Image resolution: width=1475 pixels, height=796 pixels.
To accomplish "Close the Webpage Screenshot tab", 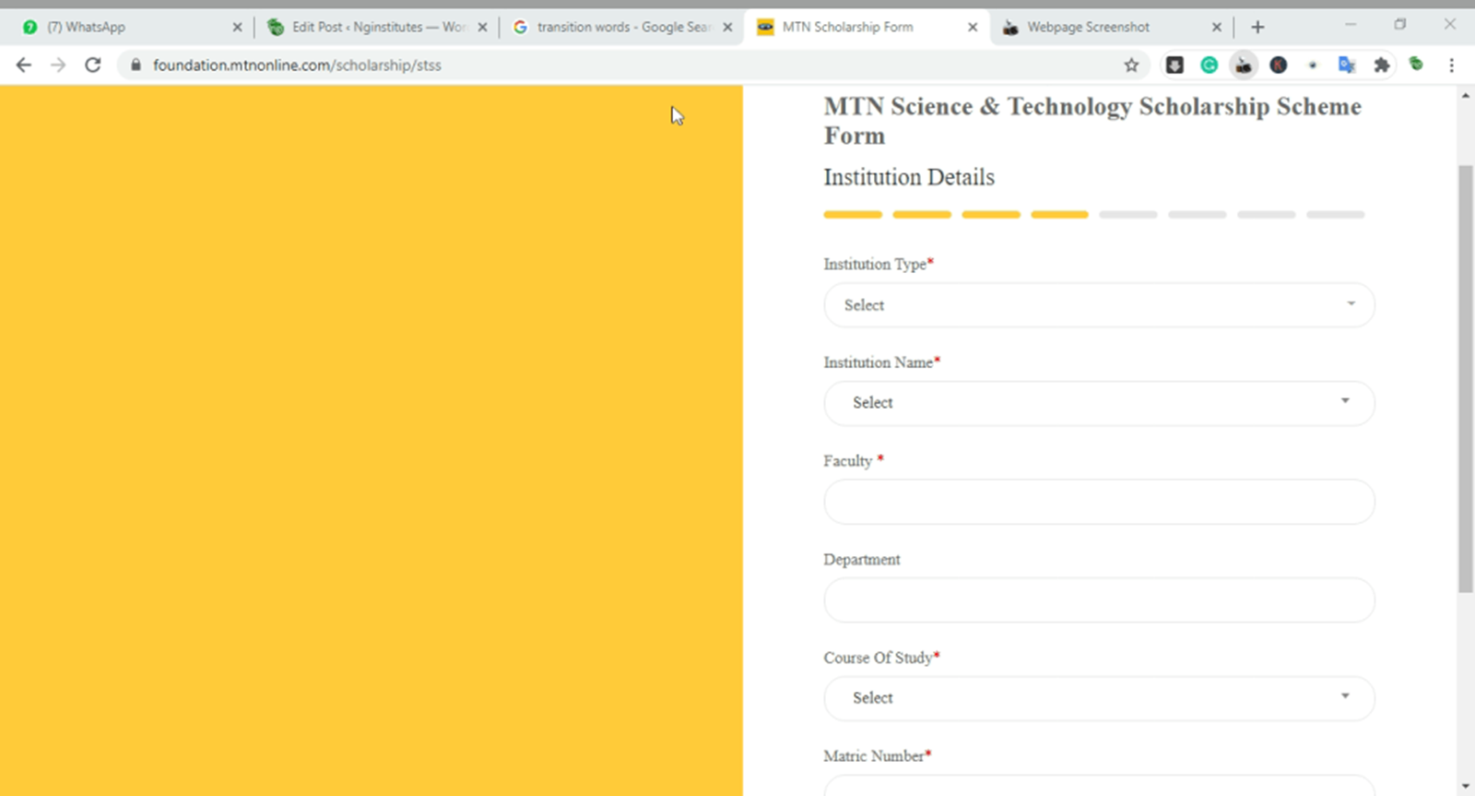I will coord(1217,27).
